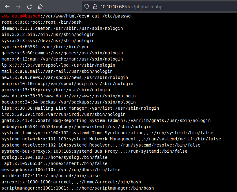The height and width of the screenshot is (192, 237).
Task: Click the forward navigation arrow
Action: point(18,6)
